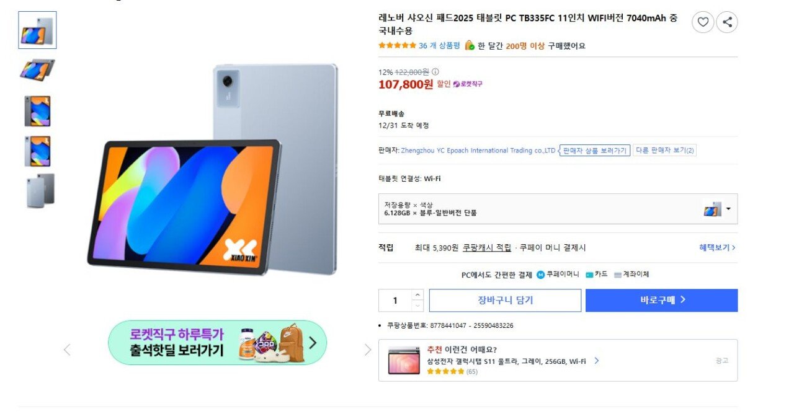Screen dimensions: 794x414
Task: Click the star rating icons
Action: click(x=396, y=45)
